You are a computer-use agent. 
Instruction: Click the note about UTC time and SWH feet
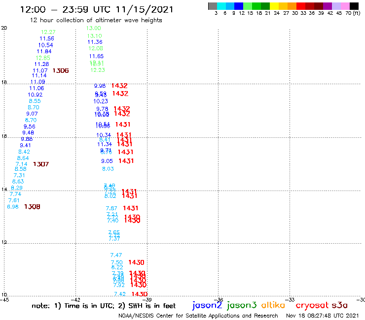pos(104,306)
